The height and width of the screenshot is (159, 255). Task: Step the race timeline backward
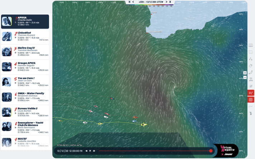[x=86, y=151]
